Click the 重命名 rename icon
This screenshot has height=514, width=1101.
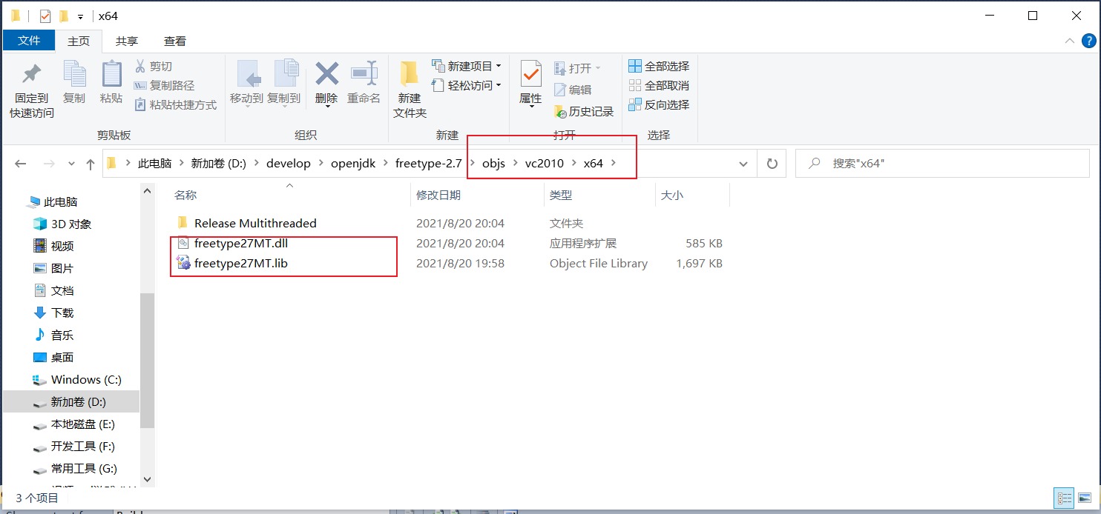[x=364, y=74]
